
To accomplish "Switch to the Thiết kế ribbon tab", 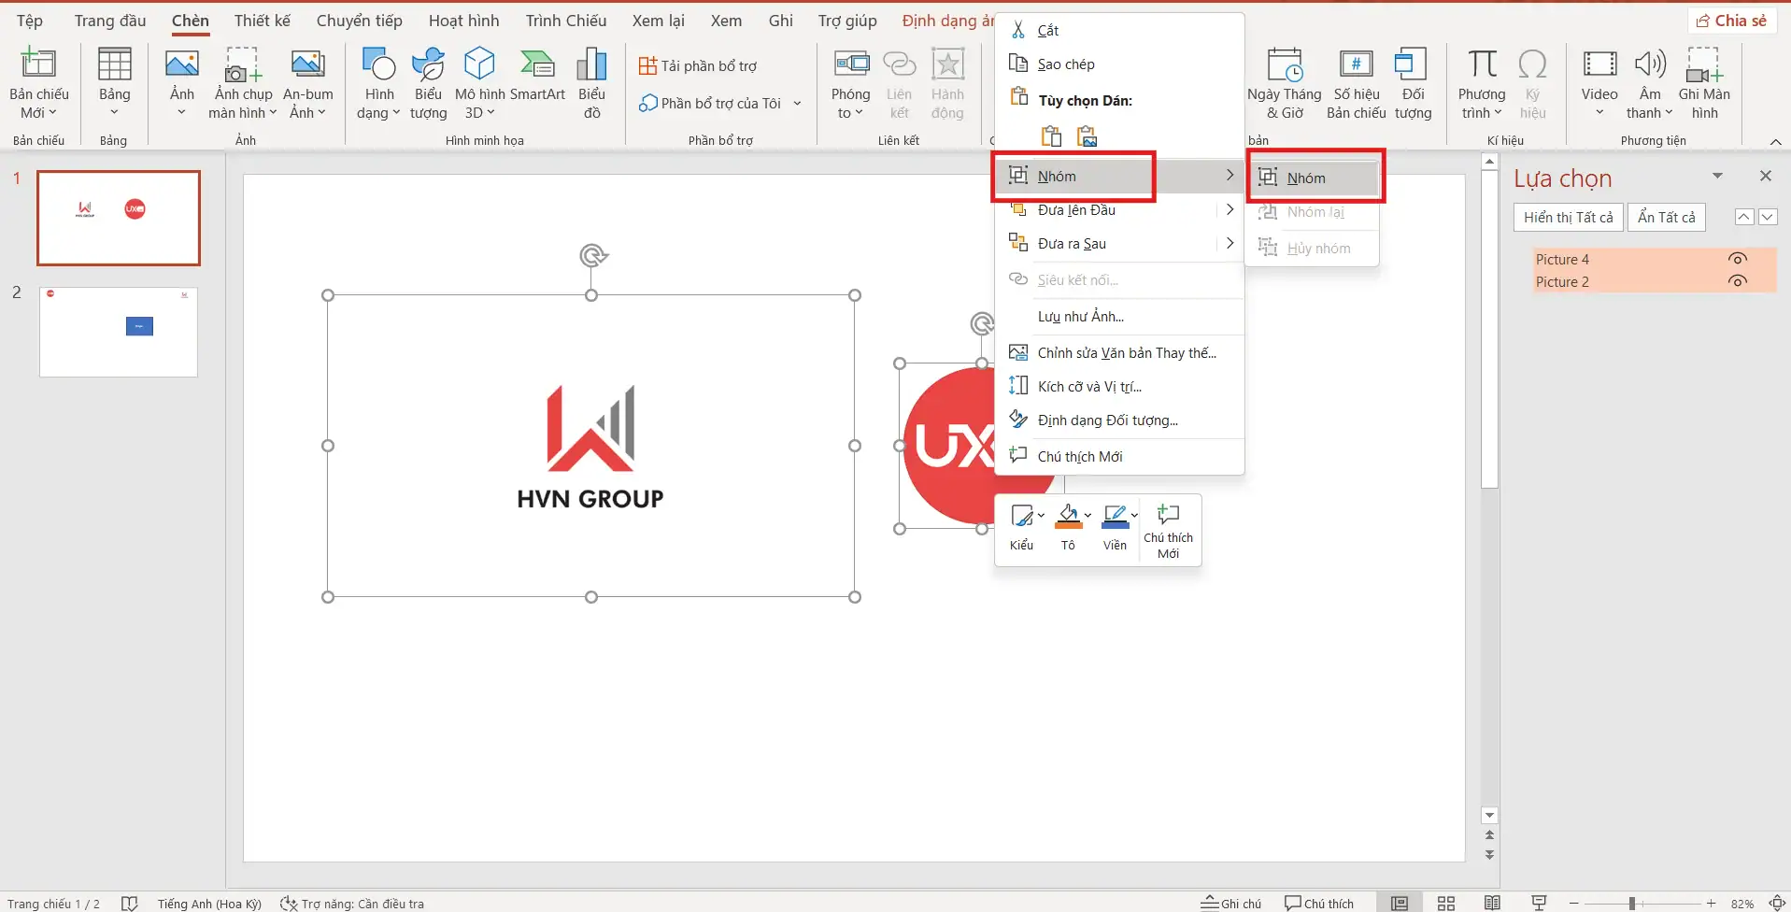I will (261, 20).
